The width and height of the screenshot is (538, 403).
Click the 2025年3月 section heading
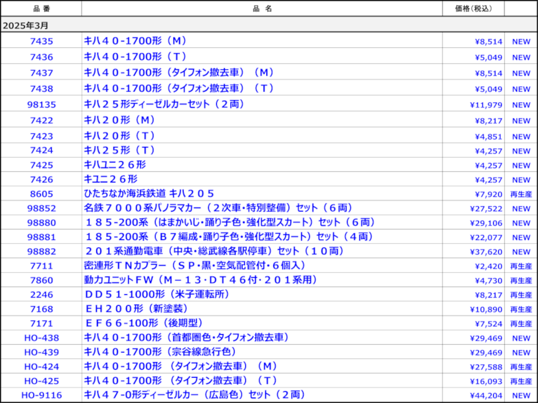click(x=26, y=25)
